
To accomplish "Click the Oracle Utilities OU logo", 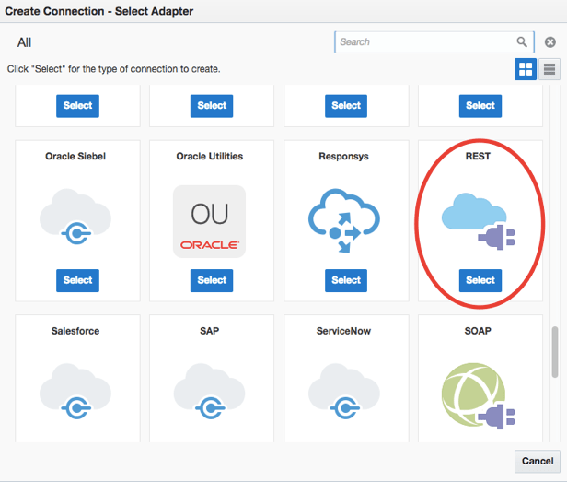I will [210, 221].
